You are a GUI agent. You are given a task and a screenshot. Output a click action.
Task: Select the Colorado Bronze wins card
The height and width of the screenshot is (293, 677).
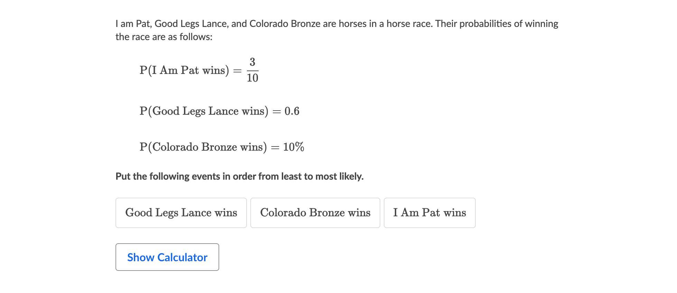315,213
